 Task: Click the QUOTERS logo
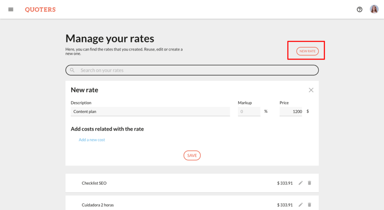(40, 9)
